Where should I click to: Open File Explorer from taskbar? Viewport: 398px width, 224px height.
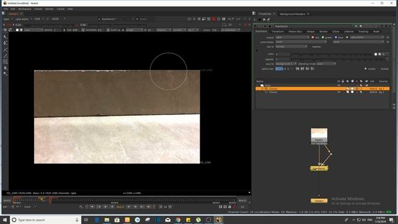pyautogui.click(x=107, y=220)
